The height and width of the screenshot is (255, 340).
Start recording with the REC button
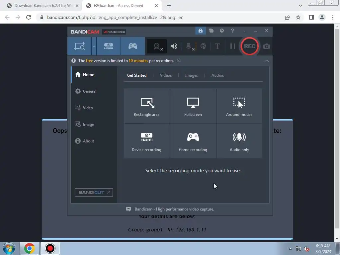[x=250, y=46]
